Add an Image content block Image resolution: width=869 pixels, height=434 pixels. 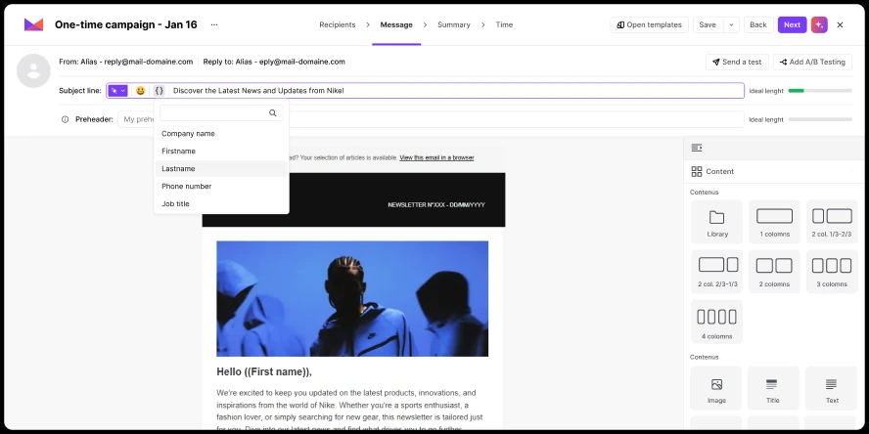click(716, 388)
